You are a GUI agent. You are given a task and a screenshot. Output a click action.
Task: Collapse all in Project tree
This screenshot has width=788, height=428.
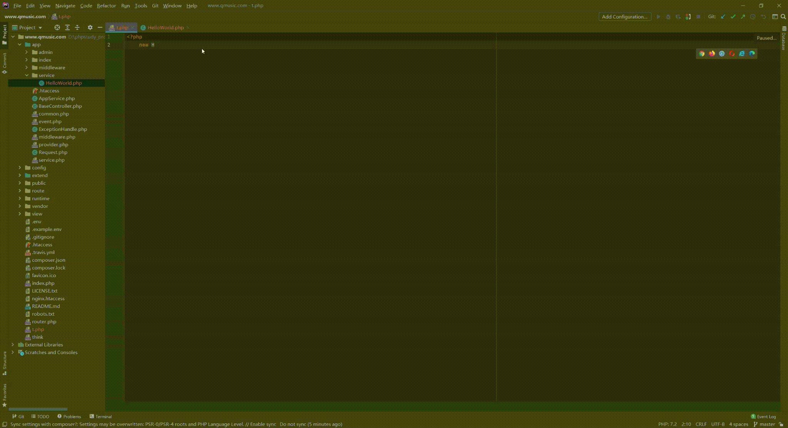(x=77, y=27)
